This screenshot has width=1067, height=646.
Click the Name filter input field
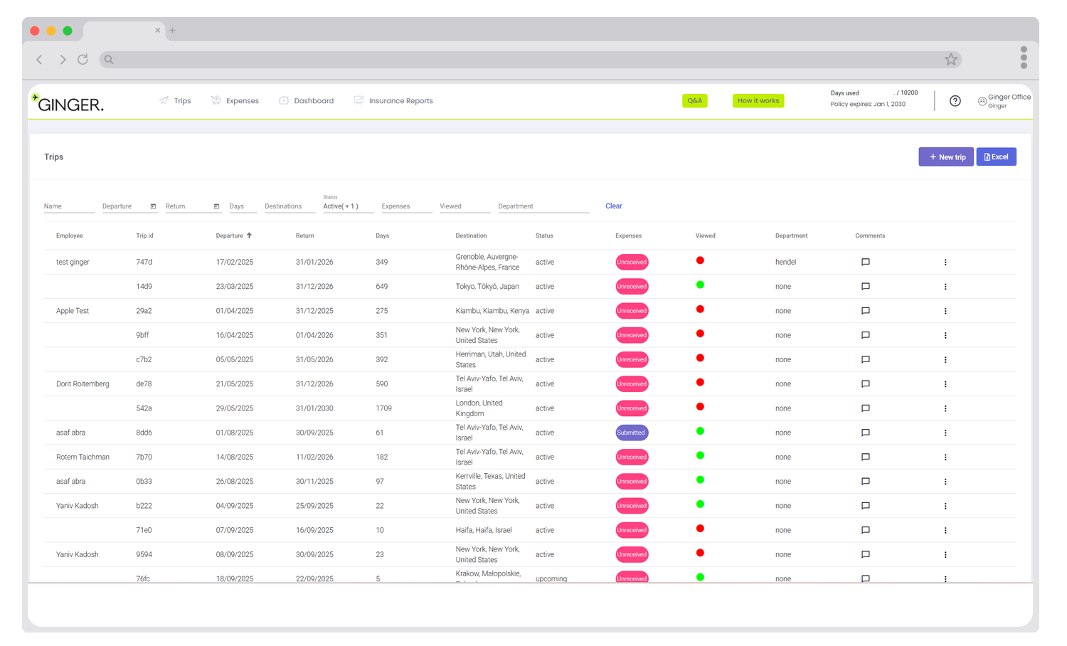point(68,206)
